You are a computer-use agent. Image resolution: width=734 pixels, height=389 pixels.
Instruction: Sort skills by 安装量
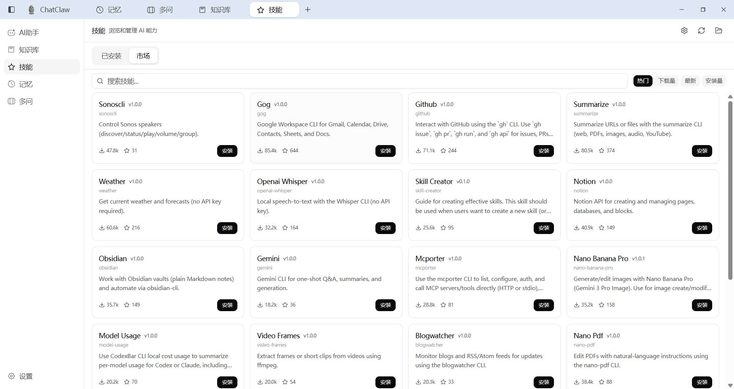pyautogui.click(x=714, y=81)
